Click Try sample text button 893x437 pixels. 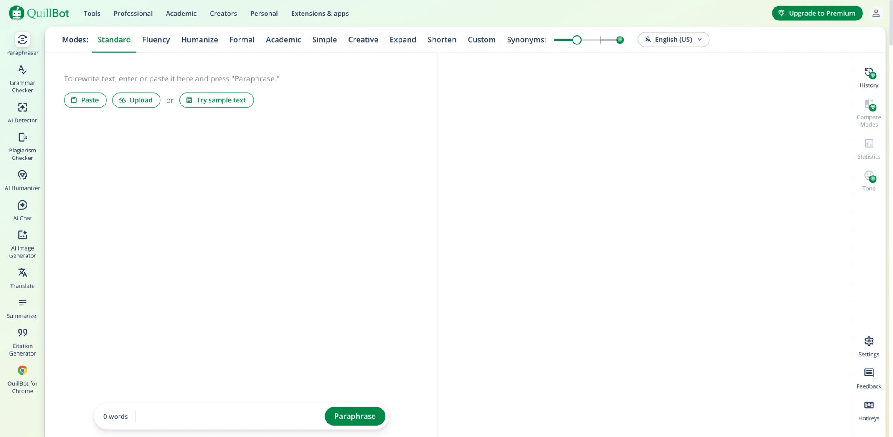[x=216, y=100]
